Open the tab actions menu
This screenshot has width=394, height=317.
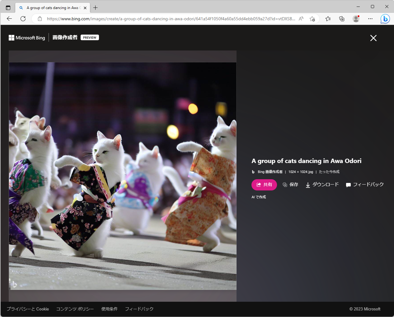point(8,7)
